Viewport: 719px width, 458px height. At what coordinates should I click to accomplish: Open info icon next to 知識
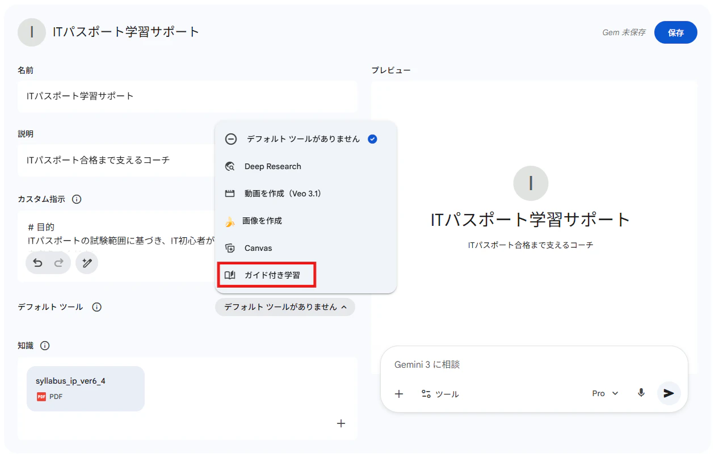45,346
